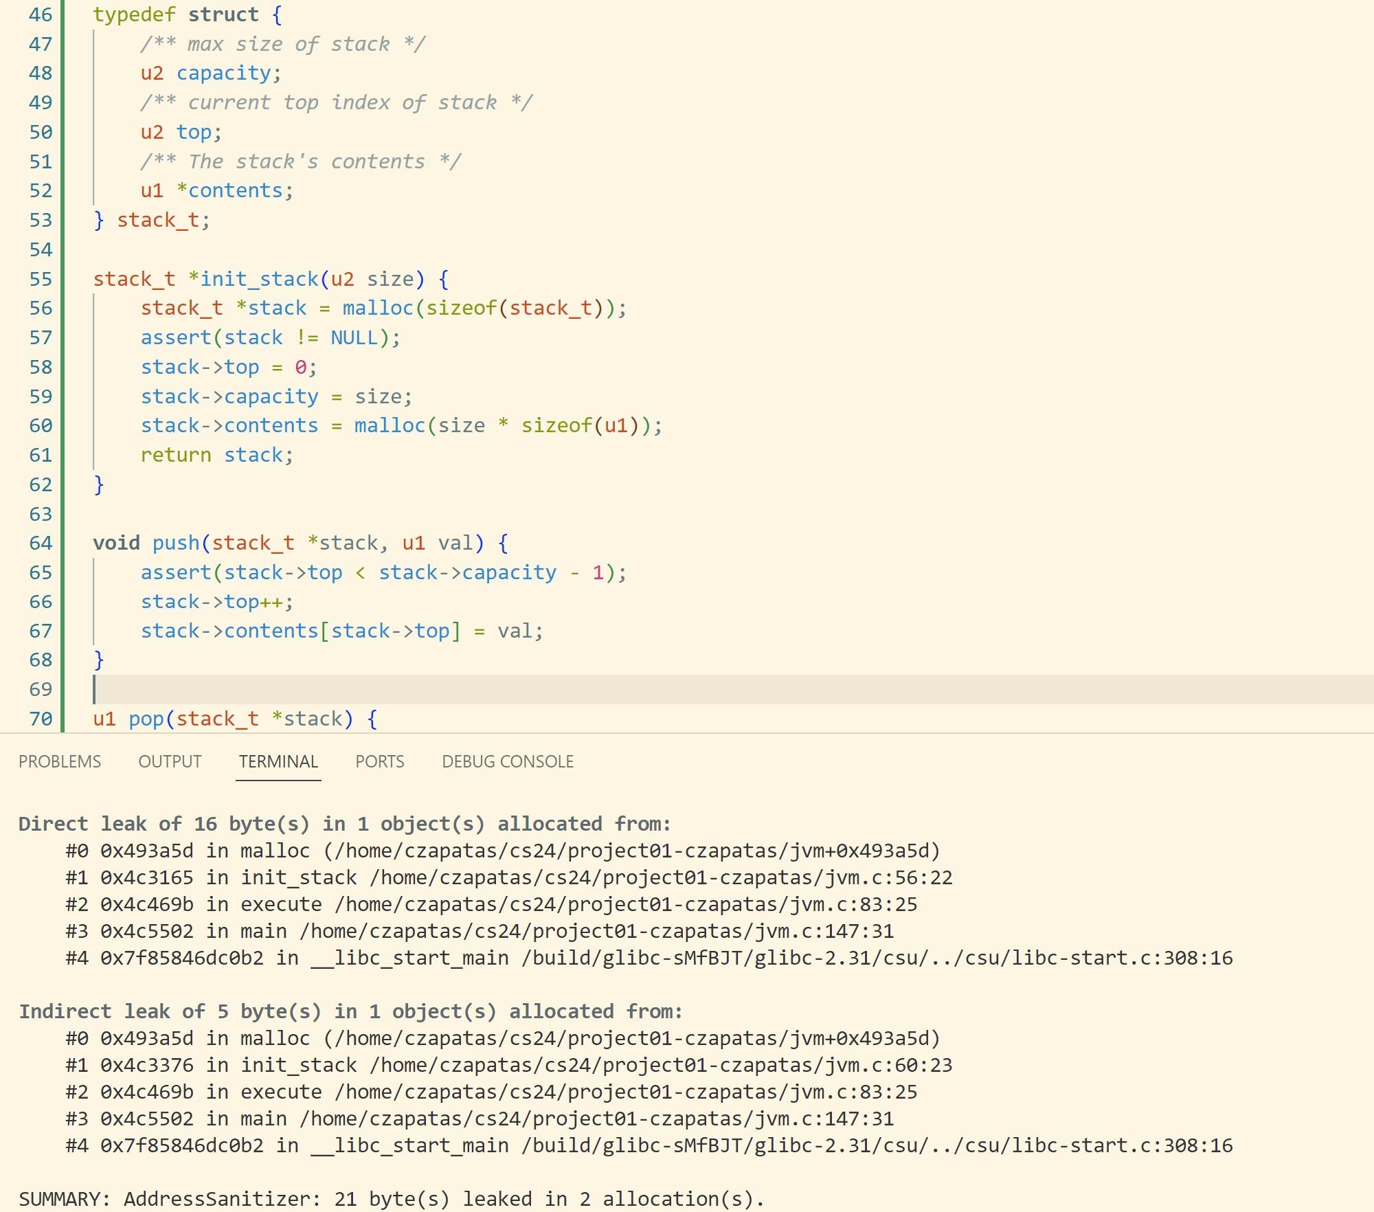1374x1212 pixels.
Task: Open the OUTPUT panel tab
Action: pos(170,761)
